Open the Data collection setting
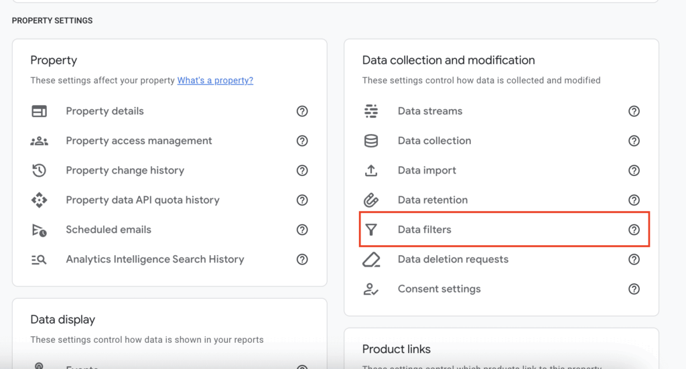Screen dimensions: 686x369 (434, 141)
